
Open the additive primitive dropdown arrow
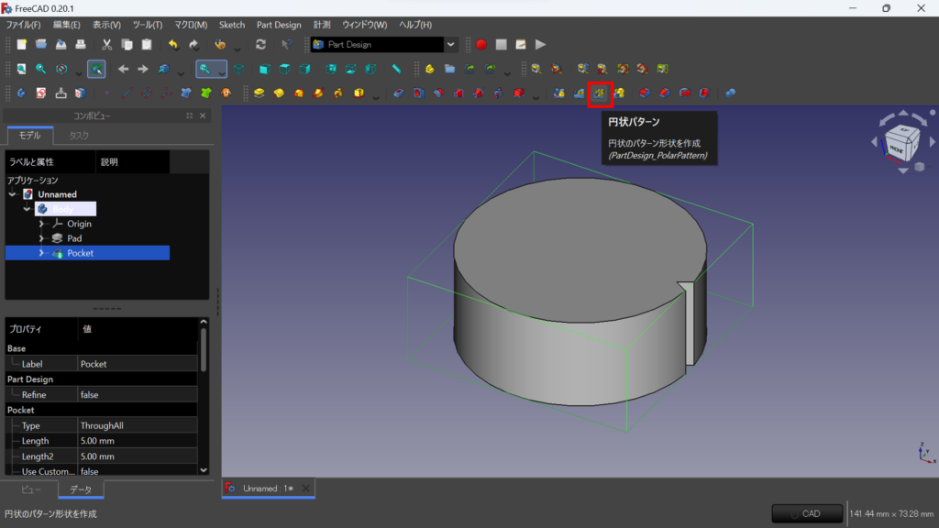[x=376, y=96]
